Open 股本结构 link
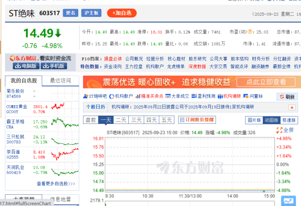The height and width of the screenshot is (206, 301). (240, 59)
